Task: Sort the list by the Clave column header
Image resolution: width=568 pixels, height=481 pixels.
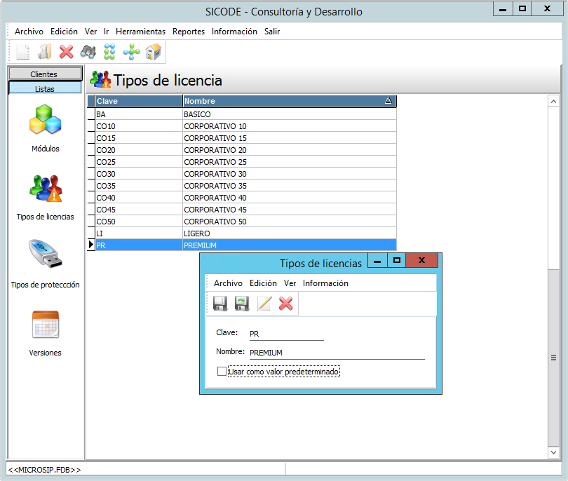Action: (138, 101)
